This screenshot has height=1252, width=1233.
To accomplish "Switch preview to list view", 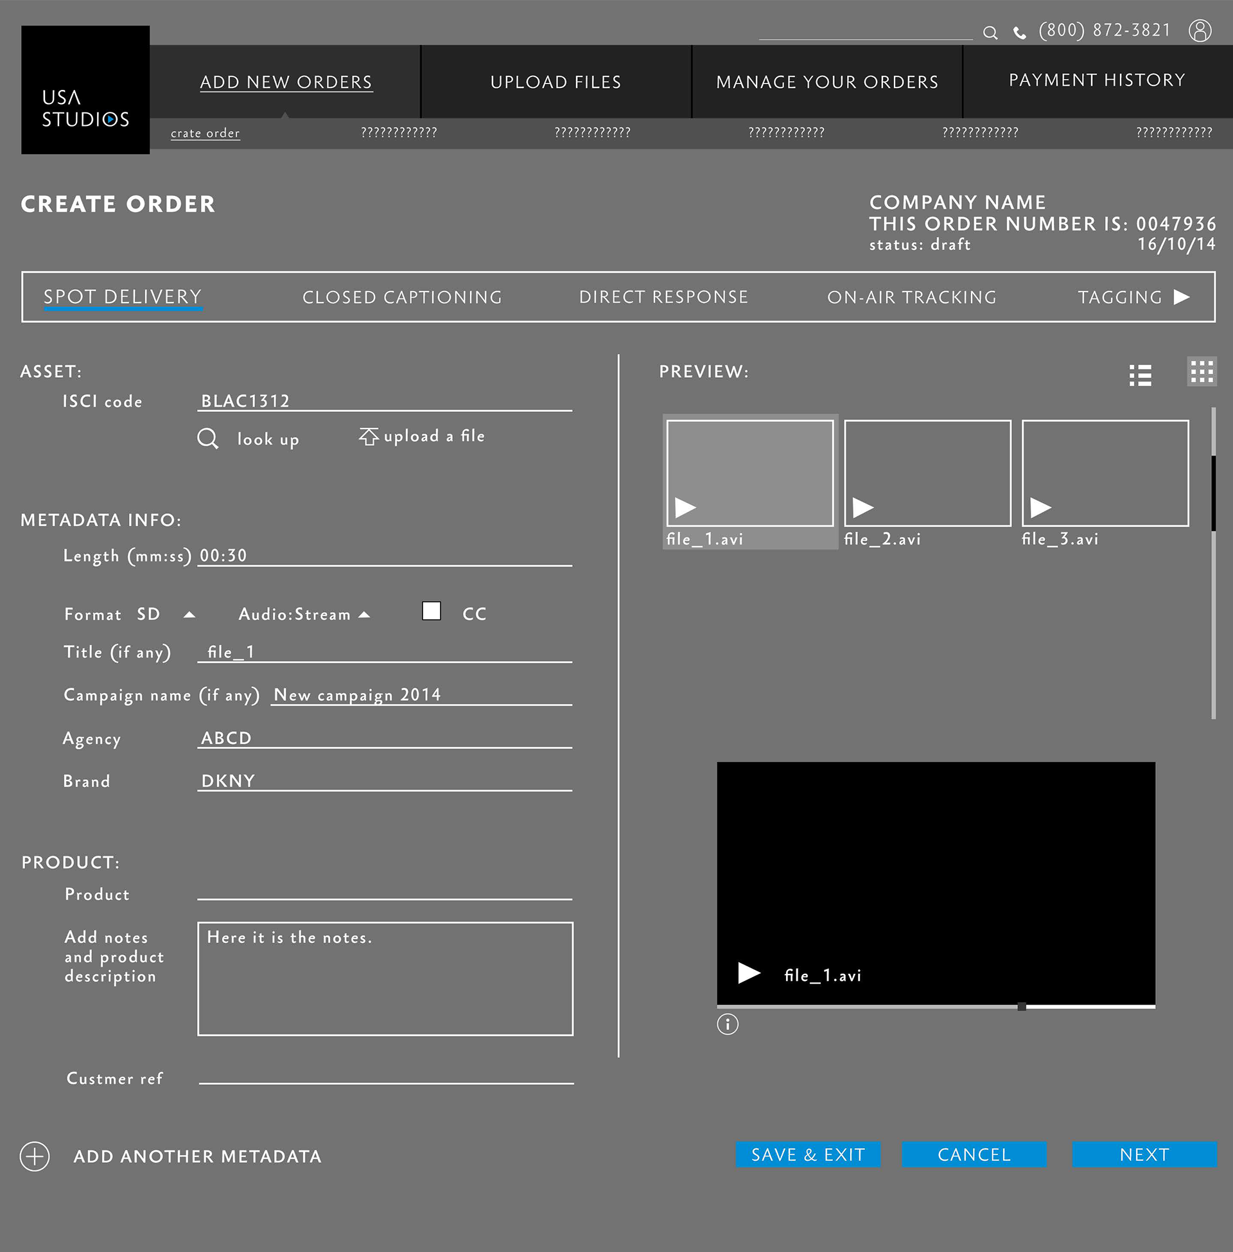I will 1140,375.
